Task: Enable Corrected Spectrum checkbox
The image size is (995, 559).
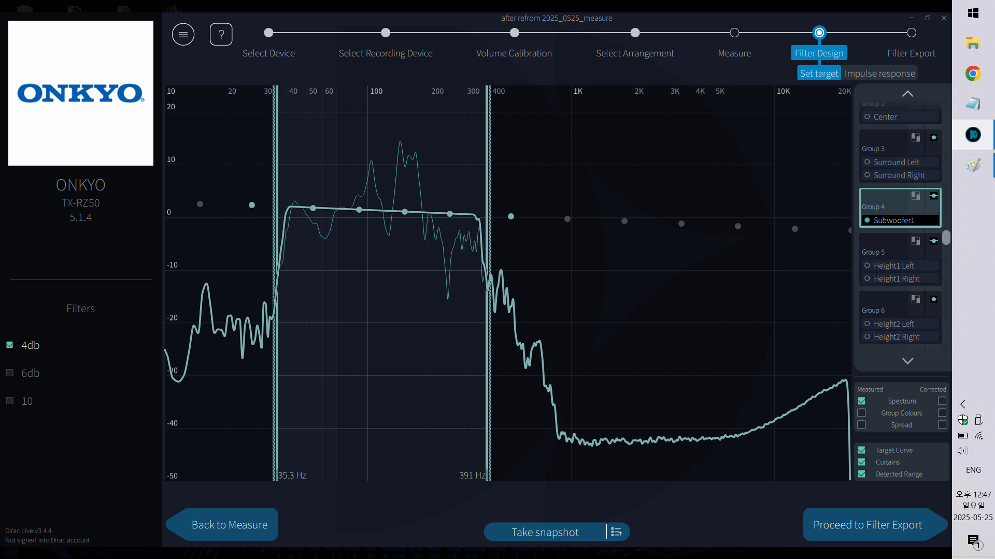Action: (x=942, y=401)
